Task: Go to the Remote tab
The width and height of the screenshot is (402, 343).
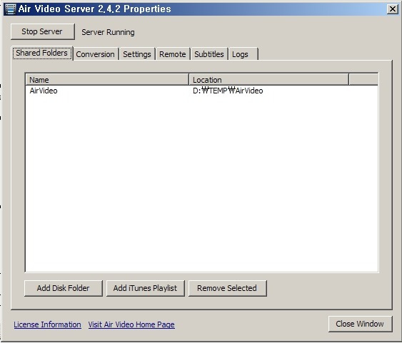Action: coord(173,54)
